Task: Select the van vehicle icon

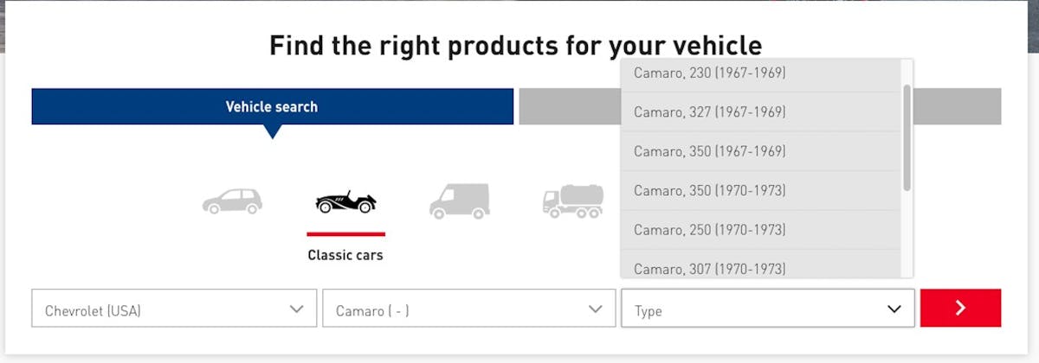Action: [459, 201]
